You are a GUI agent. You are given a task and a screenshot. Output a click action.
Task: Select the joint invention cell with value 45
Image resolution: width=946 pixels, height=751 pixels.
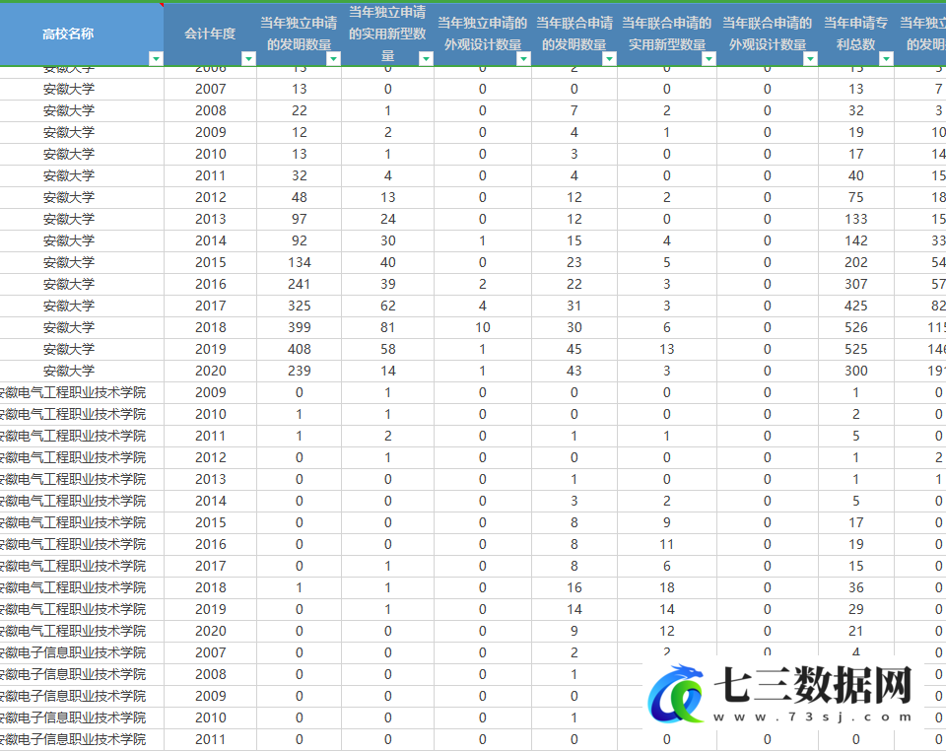click(x=574, y=349)
